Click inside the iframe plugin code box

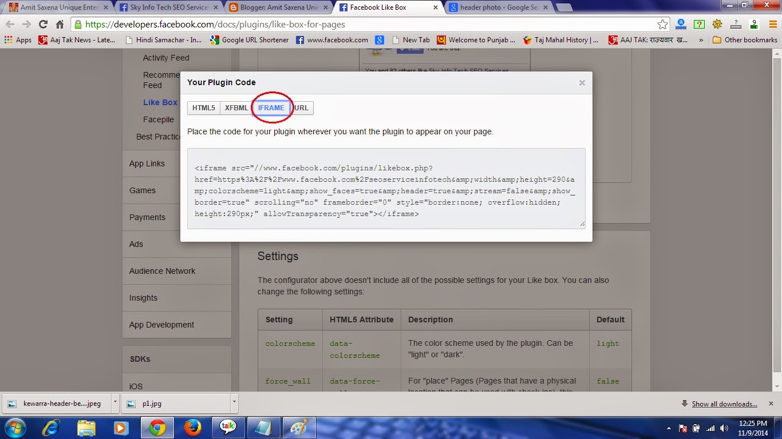[x=386, y=189]
